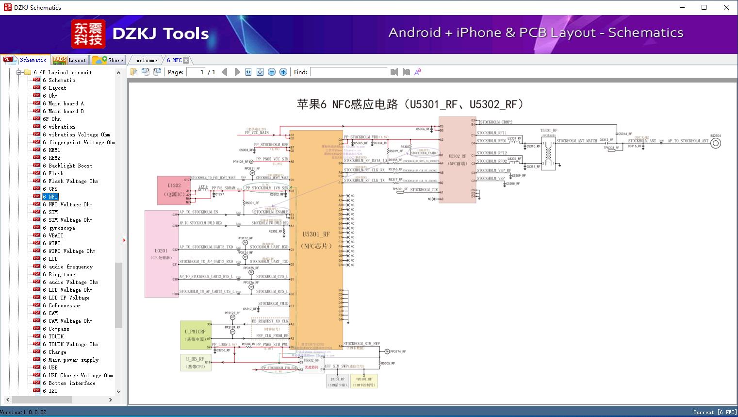Click the 'Current [6 NFC]' status text

(715, 412)
